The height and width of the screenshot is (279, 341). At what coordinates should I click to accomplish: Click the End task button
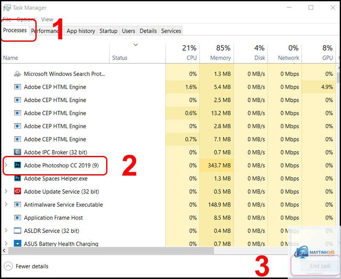click(x=320, y=266)
